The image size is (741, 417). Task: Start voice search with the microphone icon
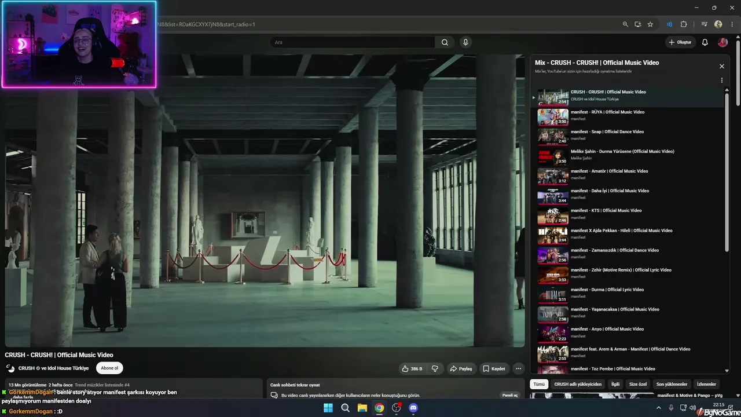(465, 42)
